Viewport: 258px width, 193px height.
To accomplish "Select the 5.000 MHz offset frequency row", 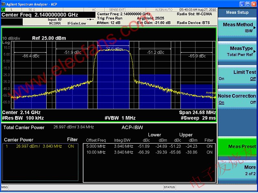I will click(x=96, y=146).
